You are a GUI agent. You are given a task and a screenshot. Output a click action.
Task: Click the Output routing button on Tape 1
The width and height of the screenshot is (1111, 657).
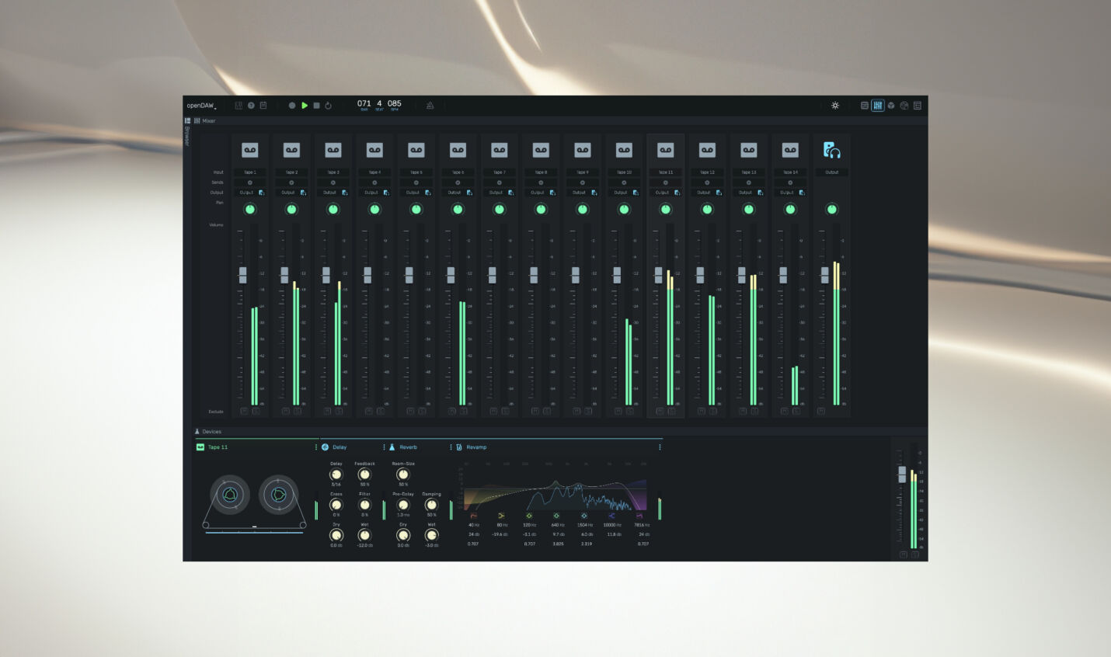tap(250, 192)
